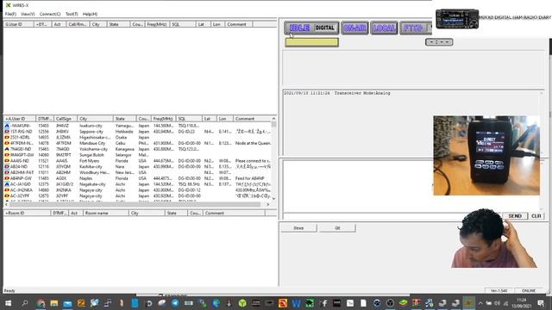The image size is (552, 310).
Task: Click the node icon beside AB24-ND
Action: (7, 166)
